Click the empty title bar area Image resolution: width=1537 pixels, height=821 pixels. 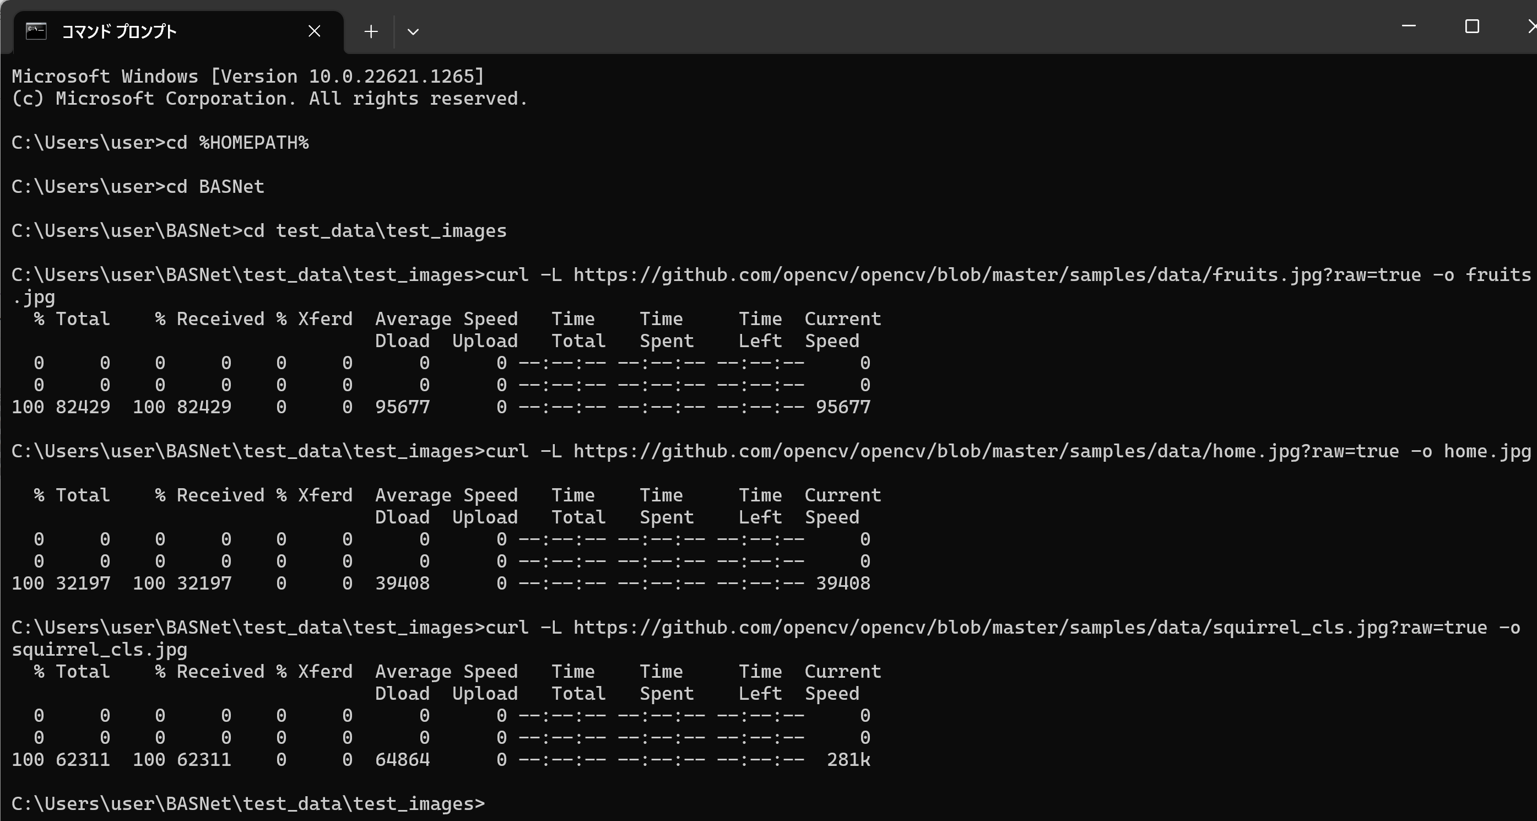(x=895, y=27)
